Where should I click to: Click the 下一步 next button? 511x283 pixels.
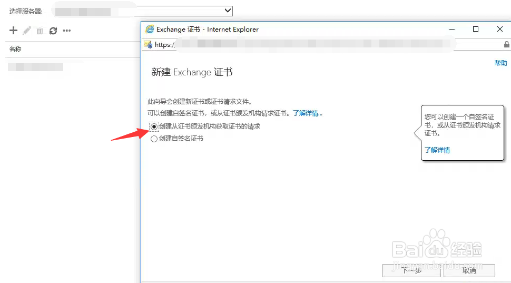point(411,270)
